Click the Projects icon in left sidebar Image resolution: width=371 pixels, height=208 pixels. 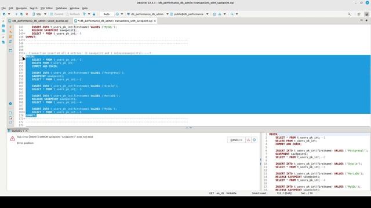click(3, 31)
